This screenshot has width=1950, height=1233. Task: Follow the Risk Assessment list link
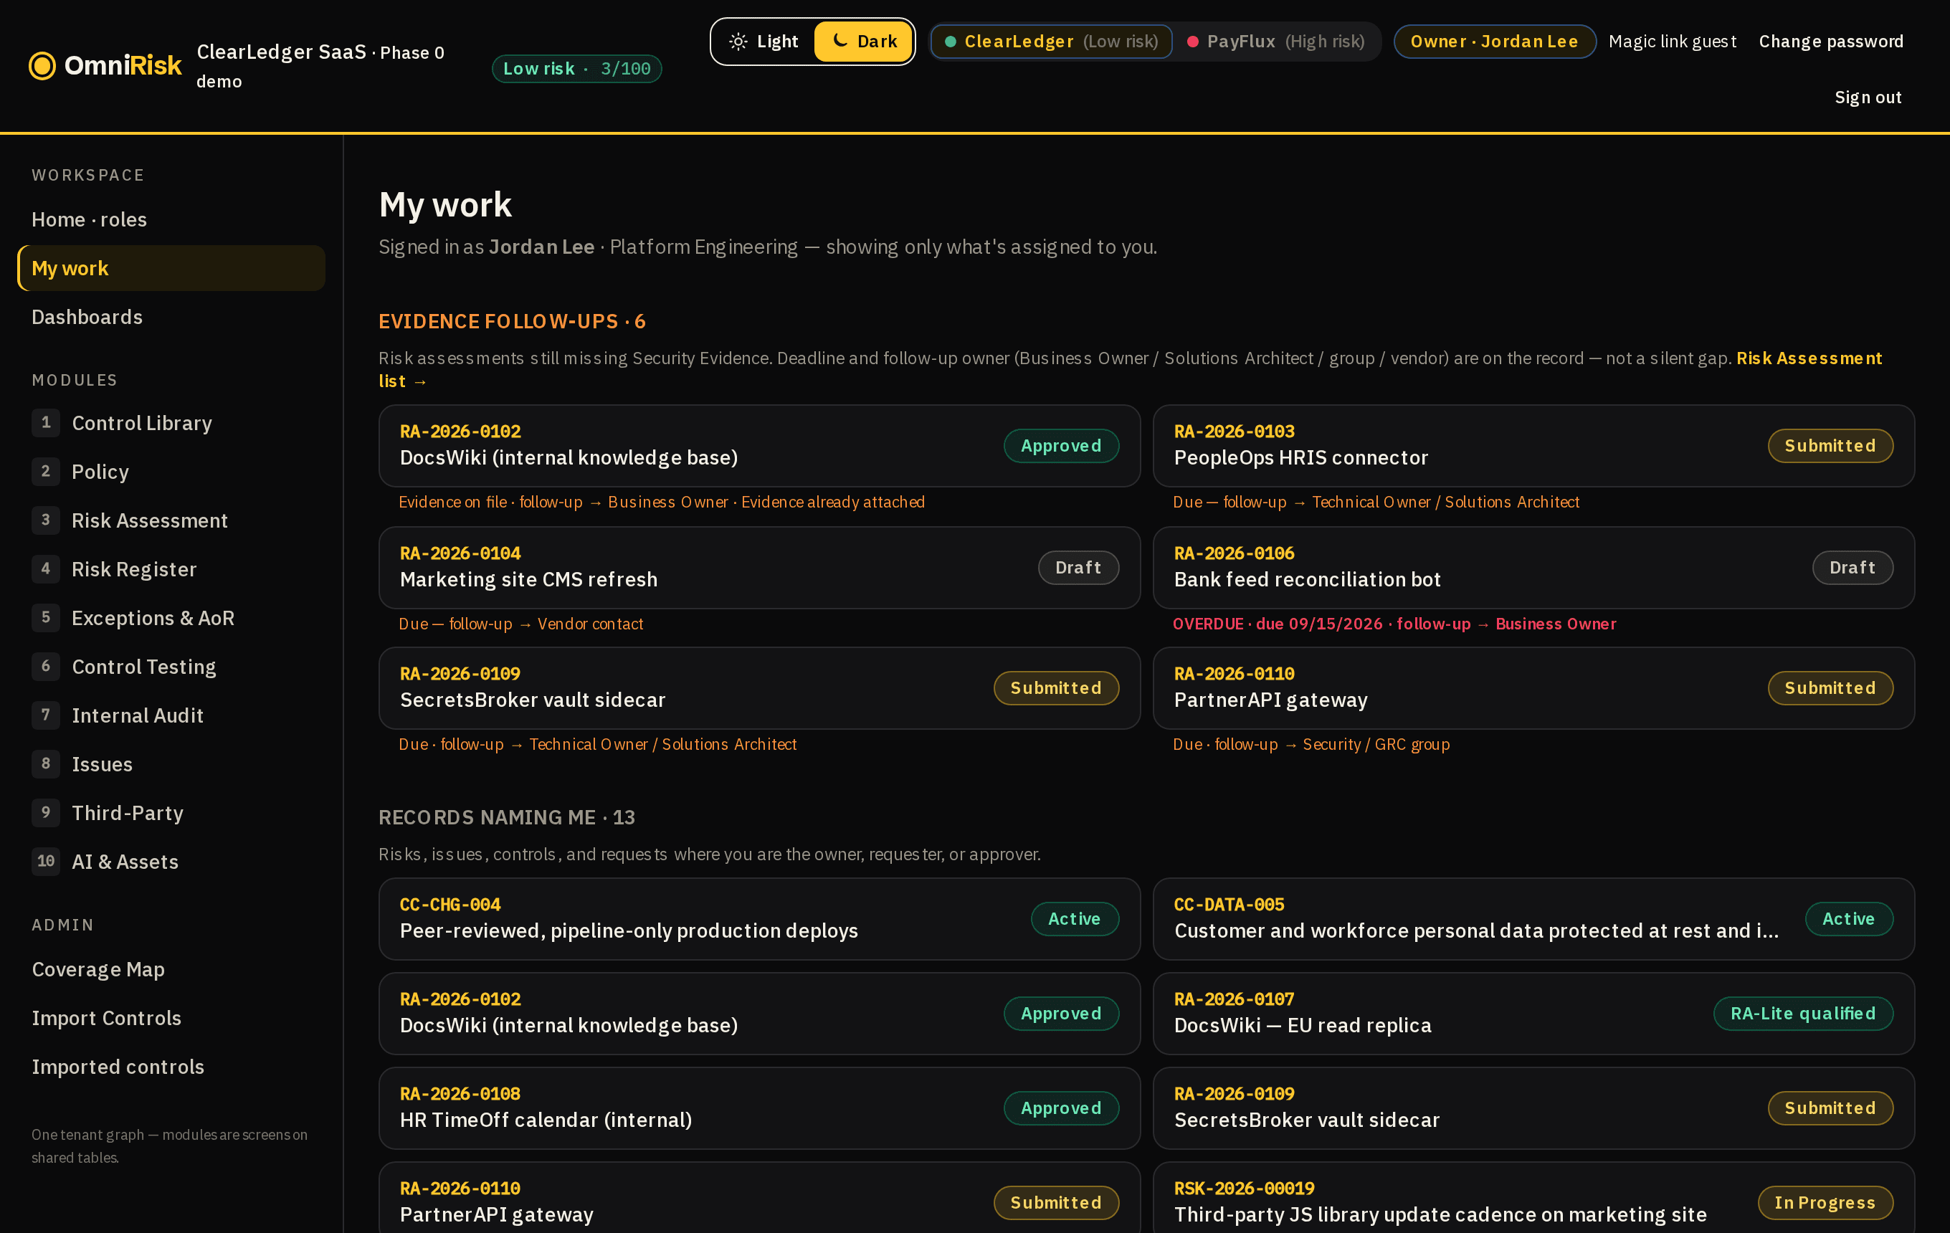tap(1808, 358)
